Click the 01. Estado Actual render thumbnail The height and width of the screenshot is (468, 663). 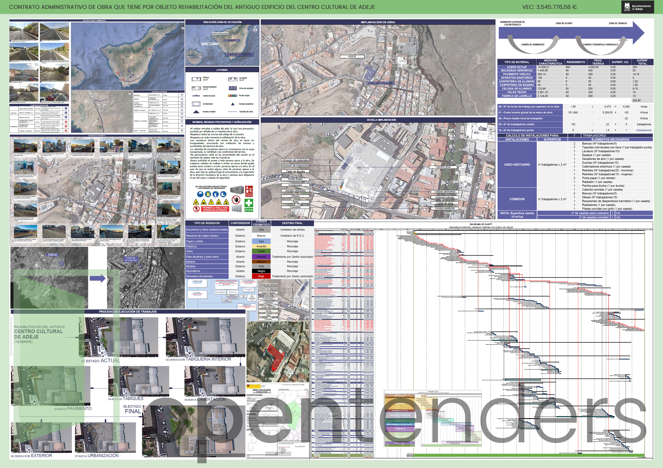(118, 337)
